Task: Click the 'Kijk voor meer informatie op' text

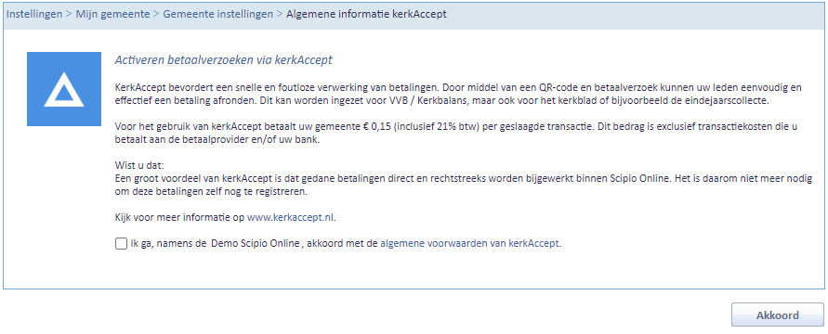Action: click(x=179, y=217)
